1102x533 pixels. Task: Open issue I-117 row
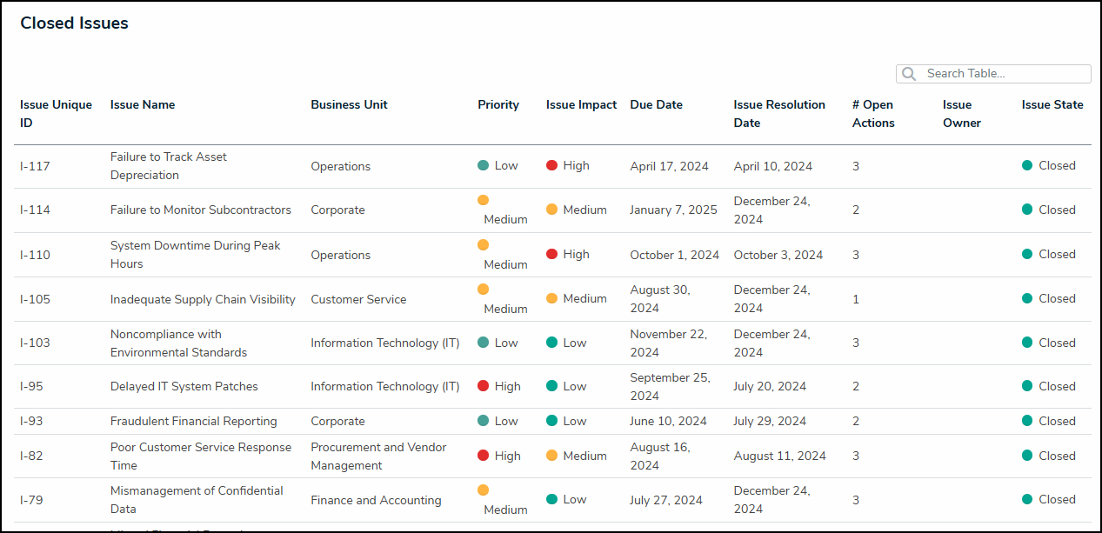pyautogui.click(x=35, y=166)
